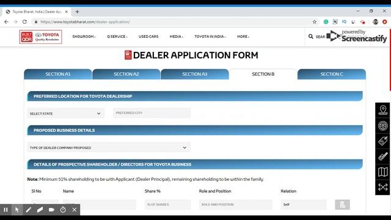Click the shareholder Name input field
This screenshot has width=391, height=220.
point(100,205)
